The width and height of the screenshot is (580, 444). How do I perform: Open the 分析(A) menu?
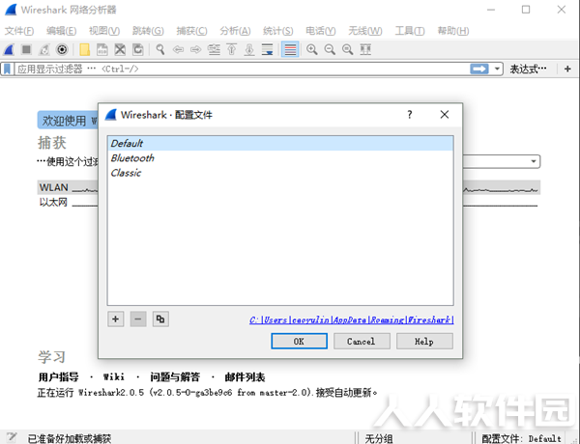click(235, 31)
